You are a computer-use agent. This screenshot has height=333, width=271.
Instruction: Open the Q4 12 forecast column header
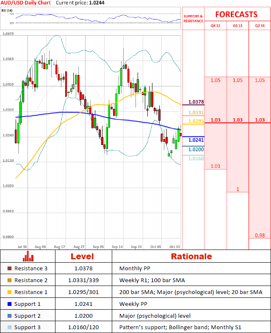point(216,26)
